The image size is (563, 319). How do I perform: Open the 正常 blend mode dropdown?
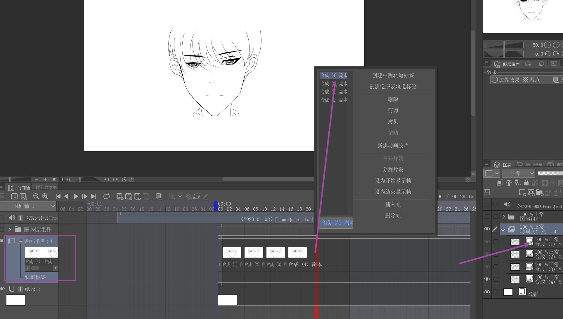click(518, 173)
